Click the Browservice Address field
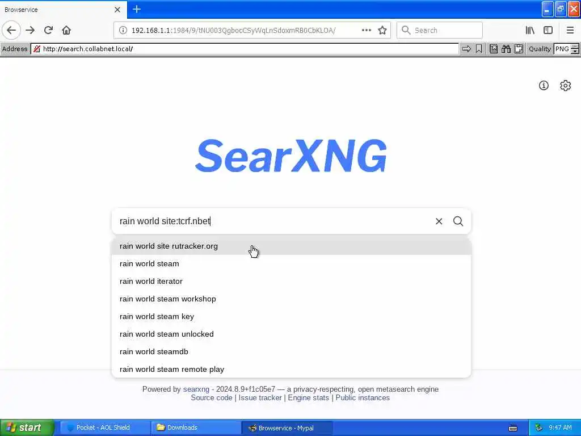Viewport: 581px width, 436px height. click(x=245, y=49)
